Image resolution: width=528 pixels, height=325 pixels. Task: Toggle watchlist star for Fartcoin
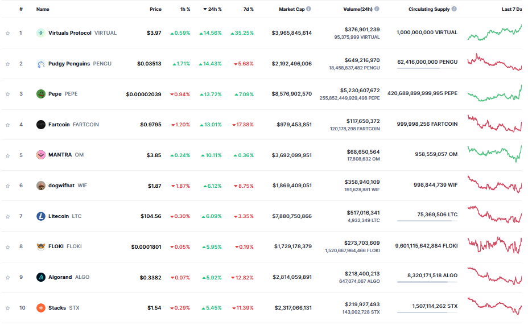click(8, 125)
